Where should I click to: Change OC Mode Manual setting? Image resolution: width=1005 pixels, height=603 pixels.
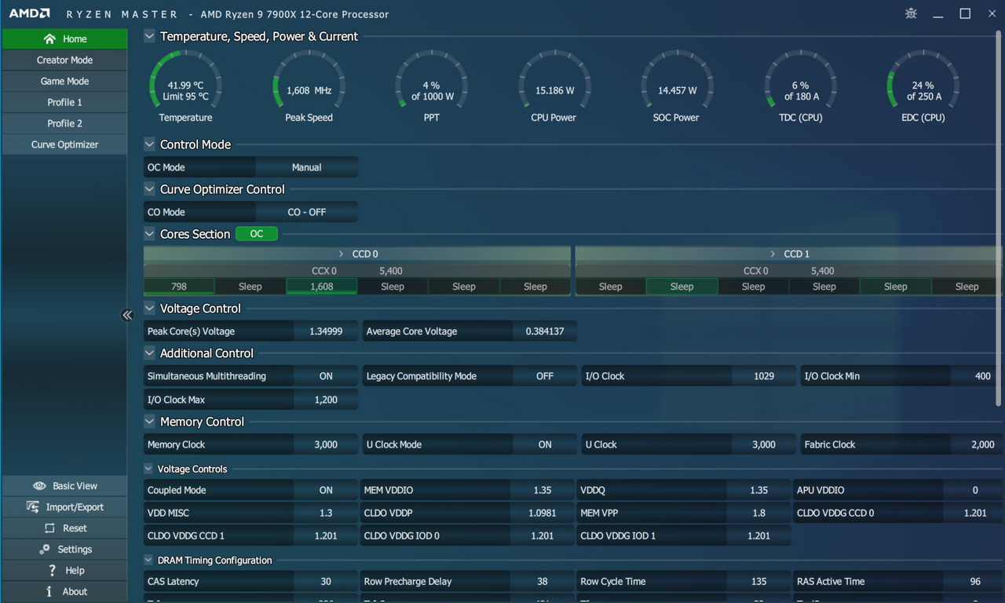[306, 167]
